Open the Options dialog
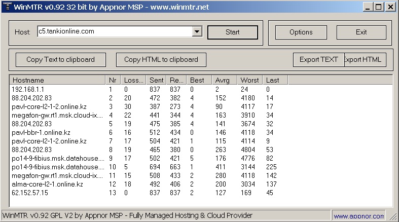 301,32
